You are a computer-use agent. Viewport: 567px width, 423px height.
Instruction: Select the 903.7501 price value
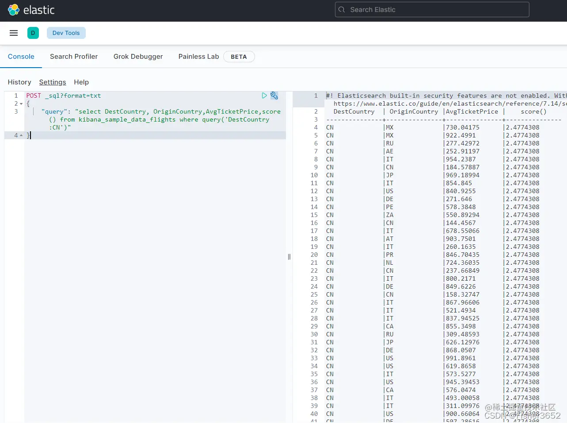pos(461,239)
